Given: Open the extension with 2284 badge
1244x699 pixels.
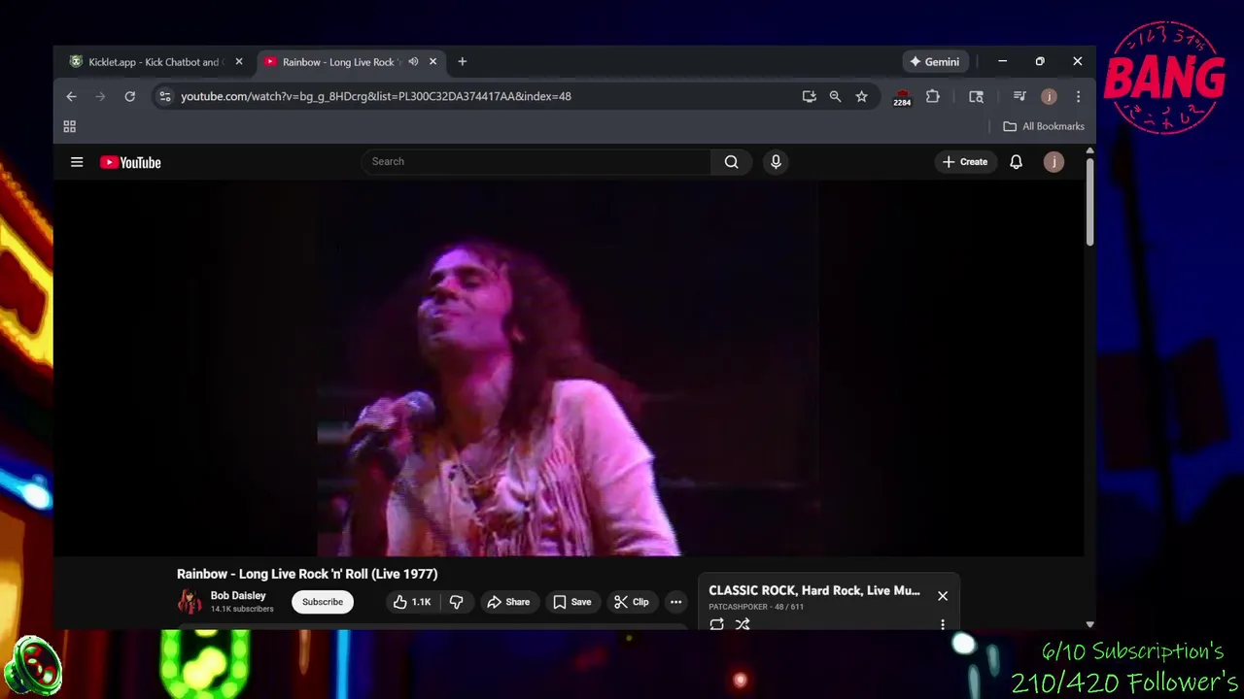Looking at the screenshot, I should pos(903,96).
